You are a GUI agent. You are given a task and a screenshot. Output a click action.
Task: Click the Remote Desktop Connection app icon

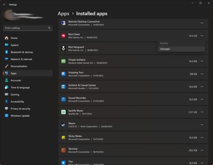click(63, 23)
